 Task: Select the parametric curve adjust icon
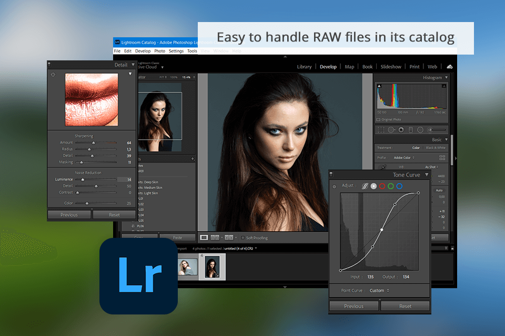(365, 186)
